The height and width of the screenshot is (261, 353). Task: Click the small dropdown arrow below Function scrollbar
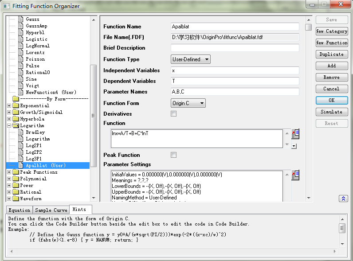[294, 146]
